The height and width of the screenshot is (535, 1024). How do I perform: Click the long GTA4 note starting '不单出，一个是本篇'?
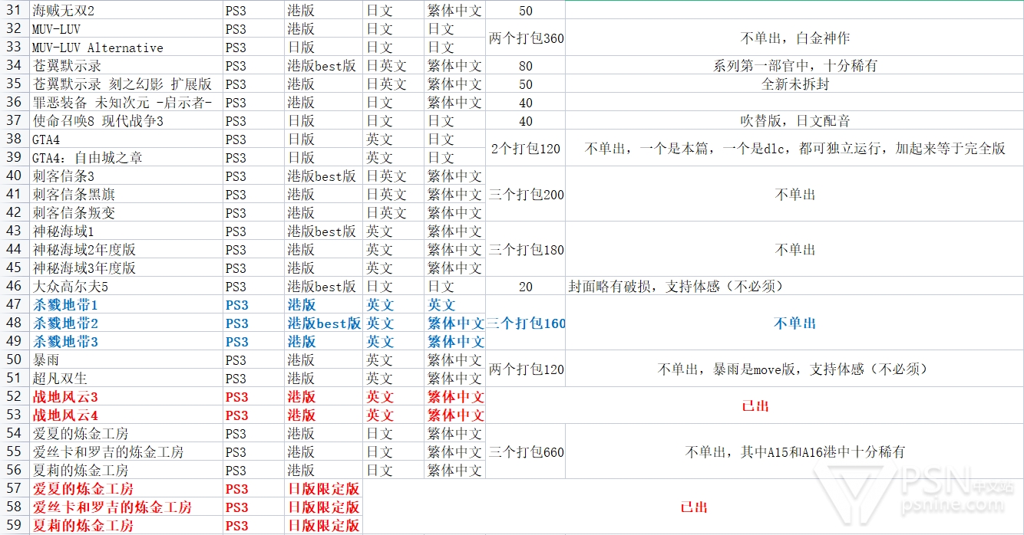coord(794,149)
